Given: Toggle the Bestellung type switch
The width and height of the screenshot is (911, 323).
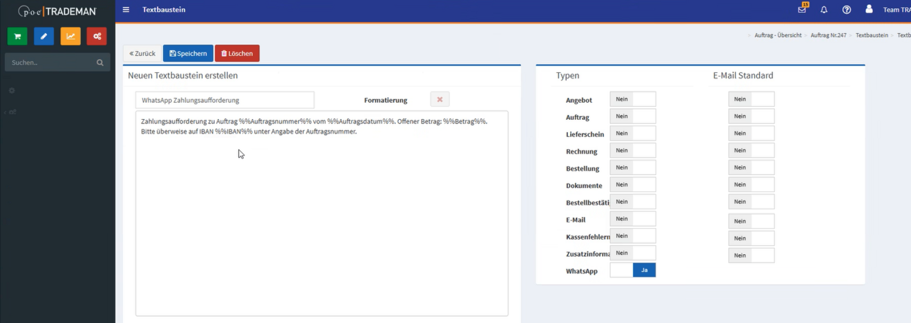Looking at the screenshot, I should [633, 167].
